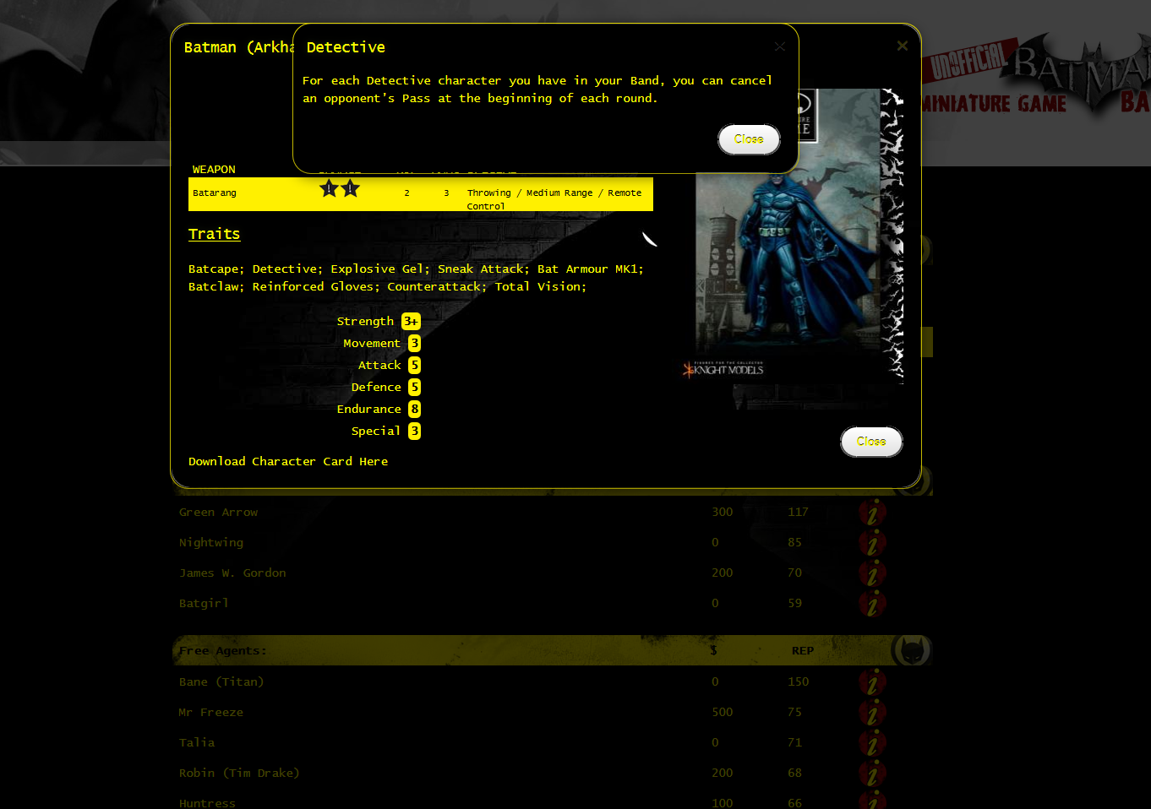Select James W. Gordon in the list

click(x=232, y=573)
